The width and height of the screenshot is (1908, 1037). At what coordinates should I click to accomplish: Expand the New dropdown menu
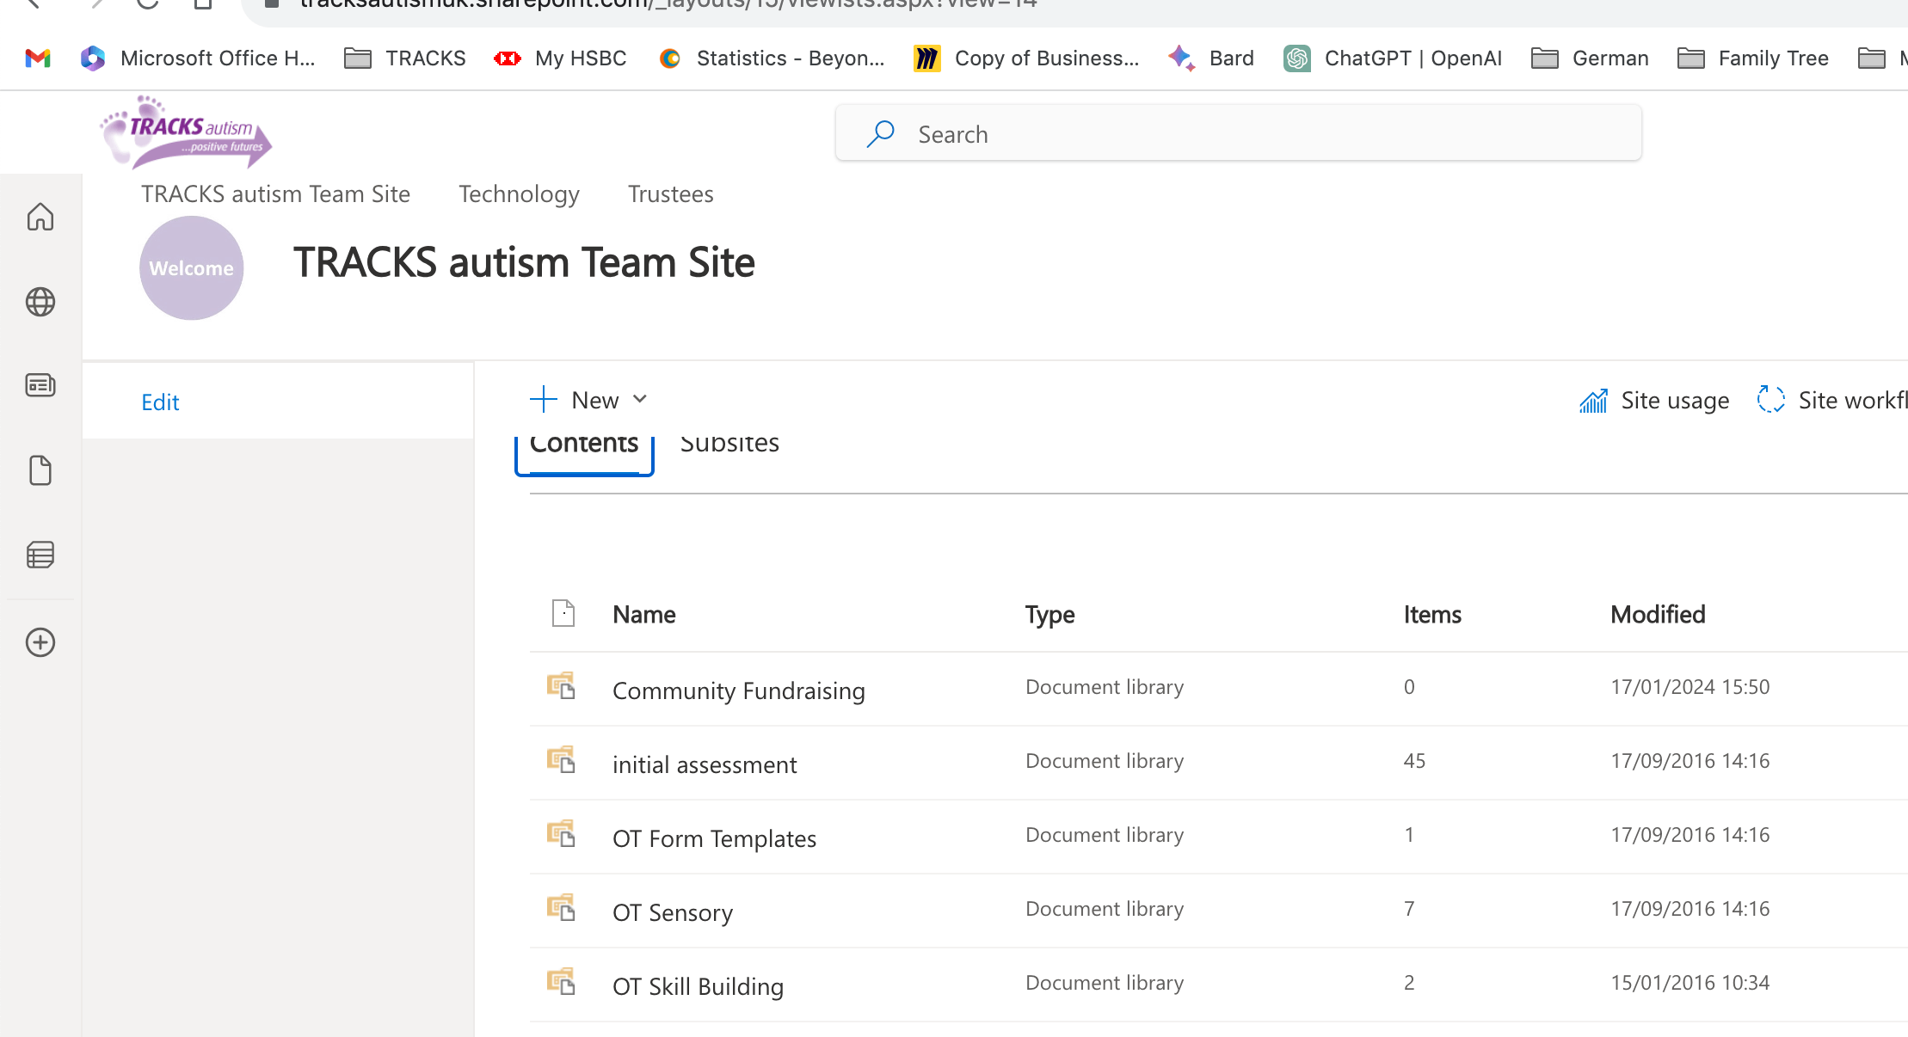click(588, 400)
